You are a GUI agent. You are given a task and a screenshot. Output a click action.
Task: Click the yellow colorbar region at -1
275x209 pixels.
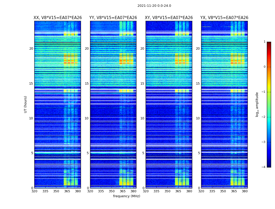pos(269,92)
